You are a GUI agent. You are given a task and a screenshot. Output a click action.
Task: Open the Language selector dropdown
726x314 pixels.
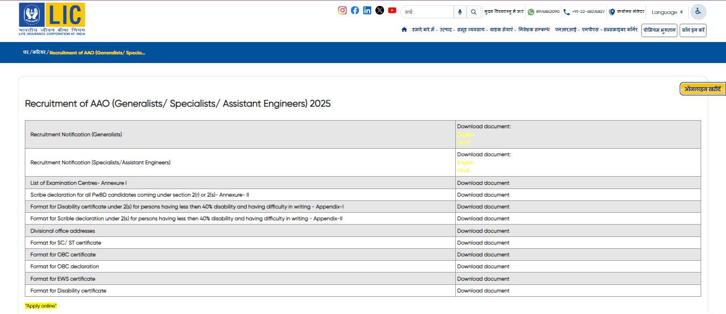[x=666, y=11]
